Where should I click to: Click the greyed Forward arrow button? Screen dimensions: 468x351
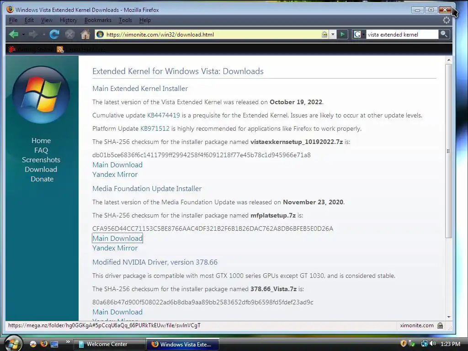(x=33, y=34)
